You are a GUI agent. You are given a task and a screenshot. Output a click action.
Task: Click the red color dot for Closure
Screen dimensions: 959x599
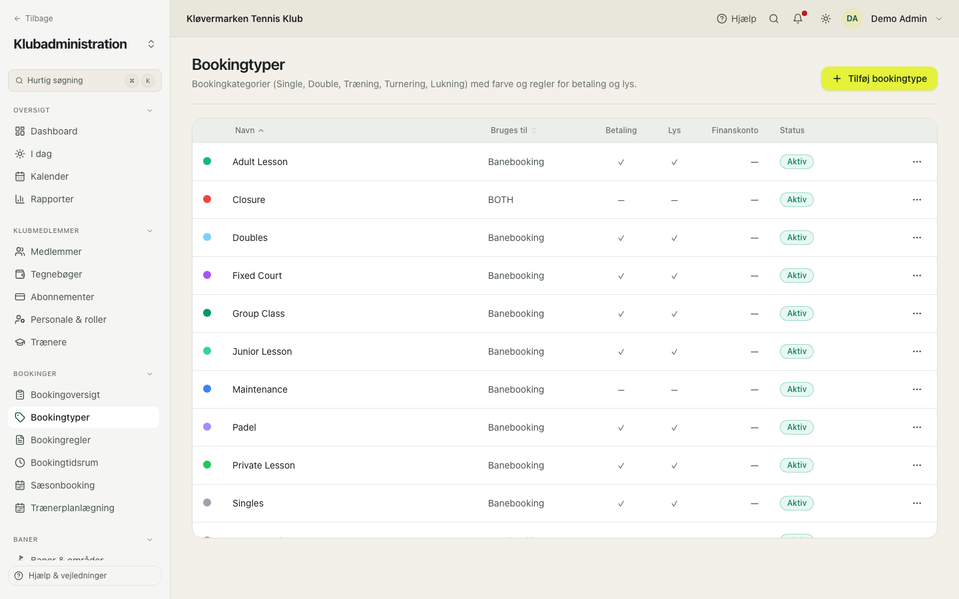click(207, 199)
